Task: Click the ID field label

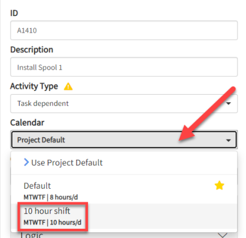Action: (14, 13)
